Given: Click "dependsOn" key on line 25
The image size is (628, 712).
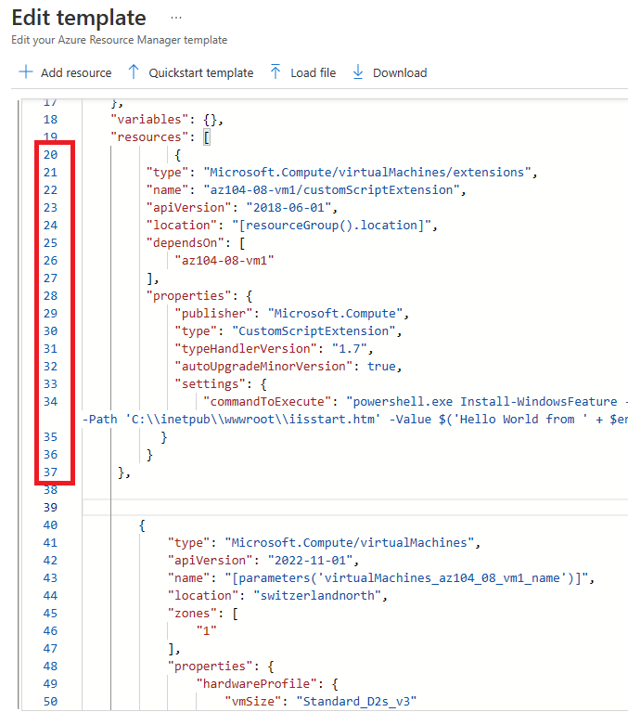Looking at the screenshot, I should pos(186,243).
